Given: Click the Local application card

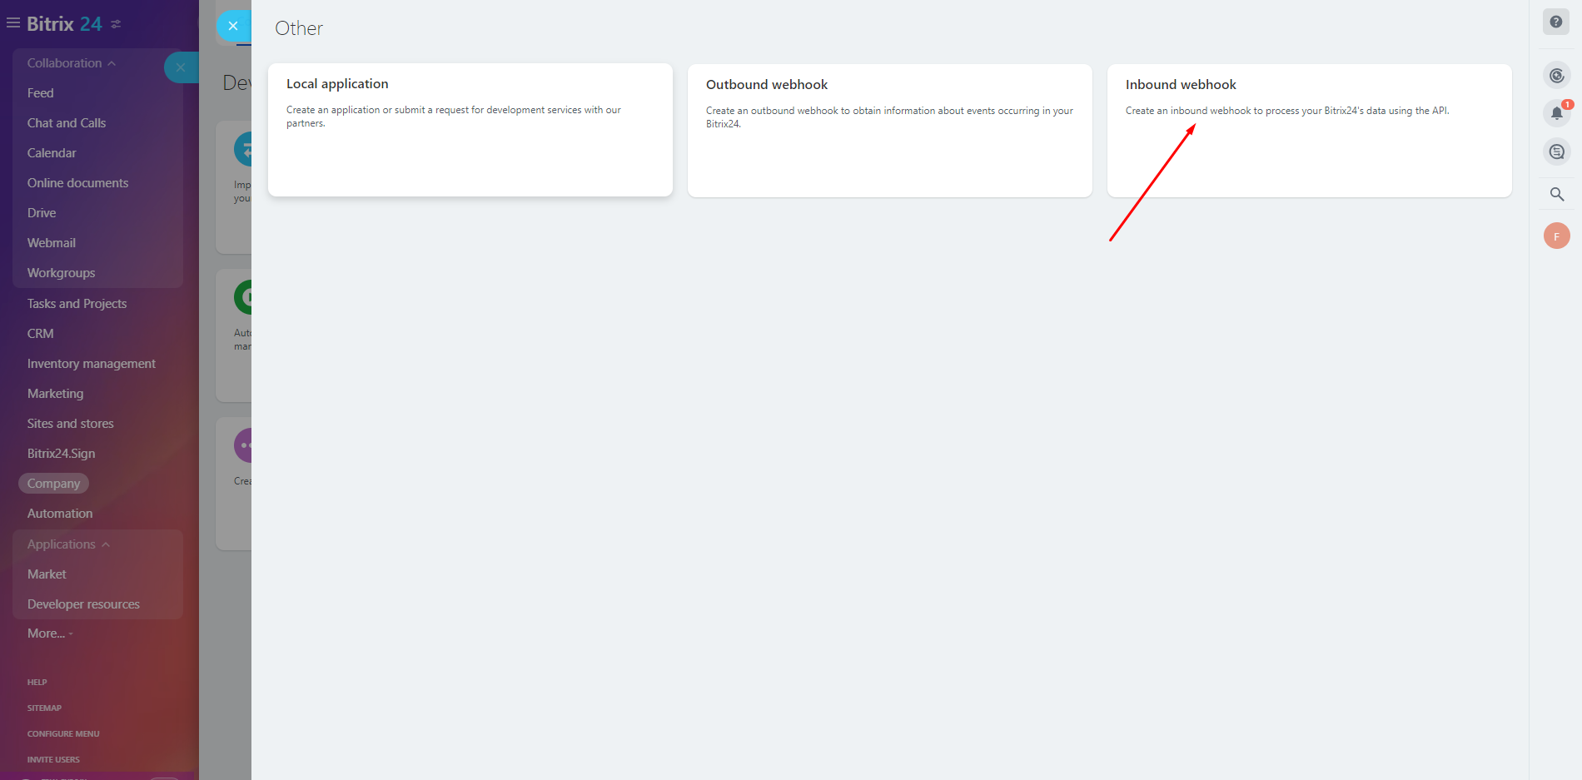Looking at the screenshot, I should (469, 130).
